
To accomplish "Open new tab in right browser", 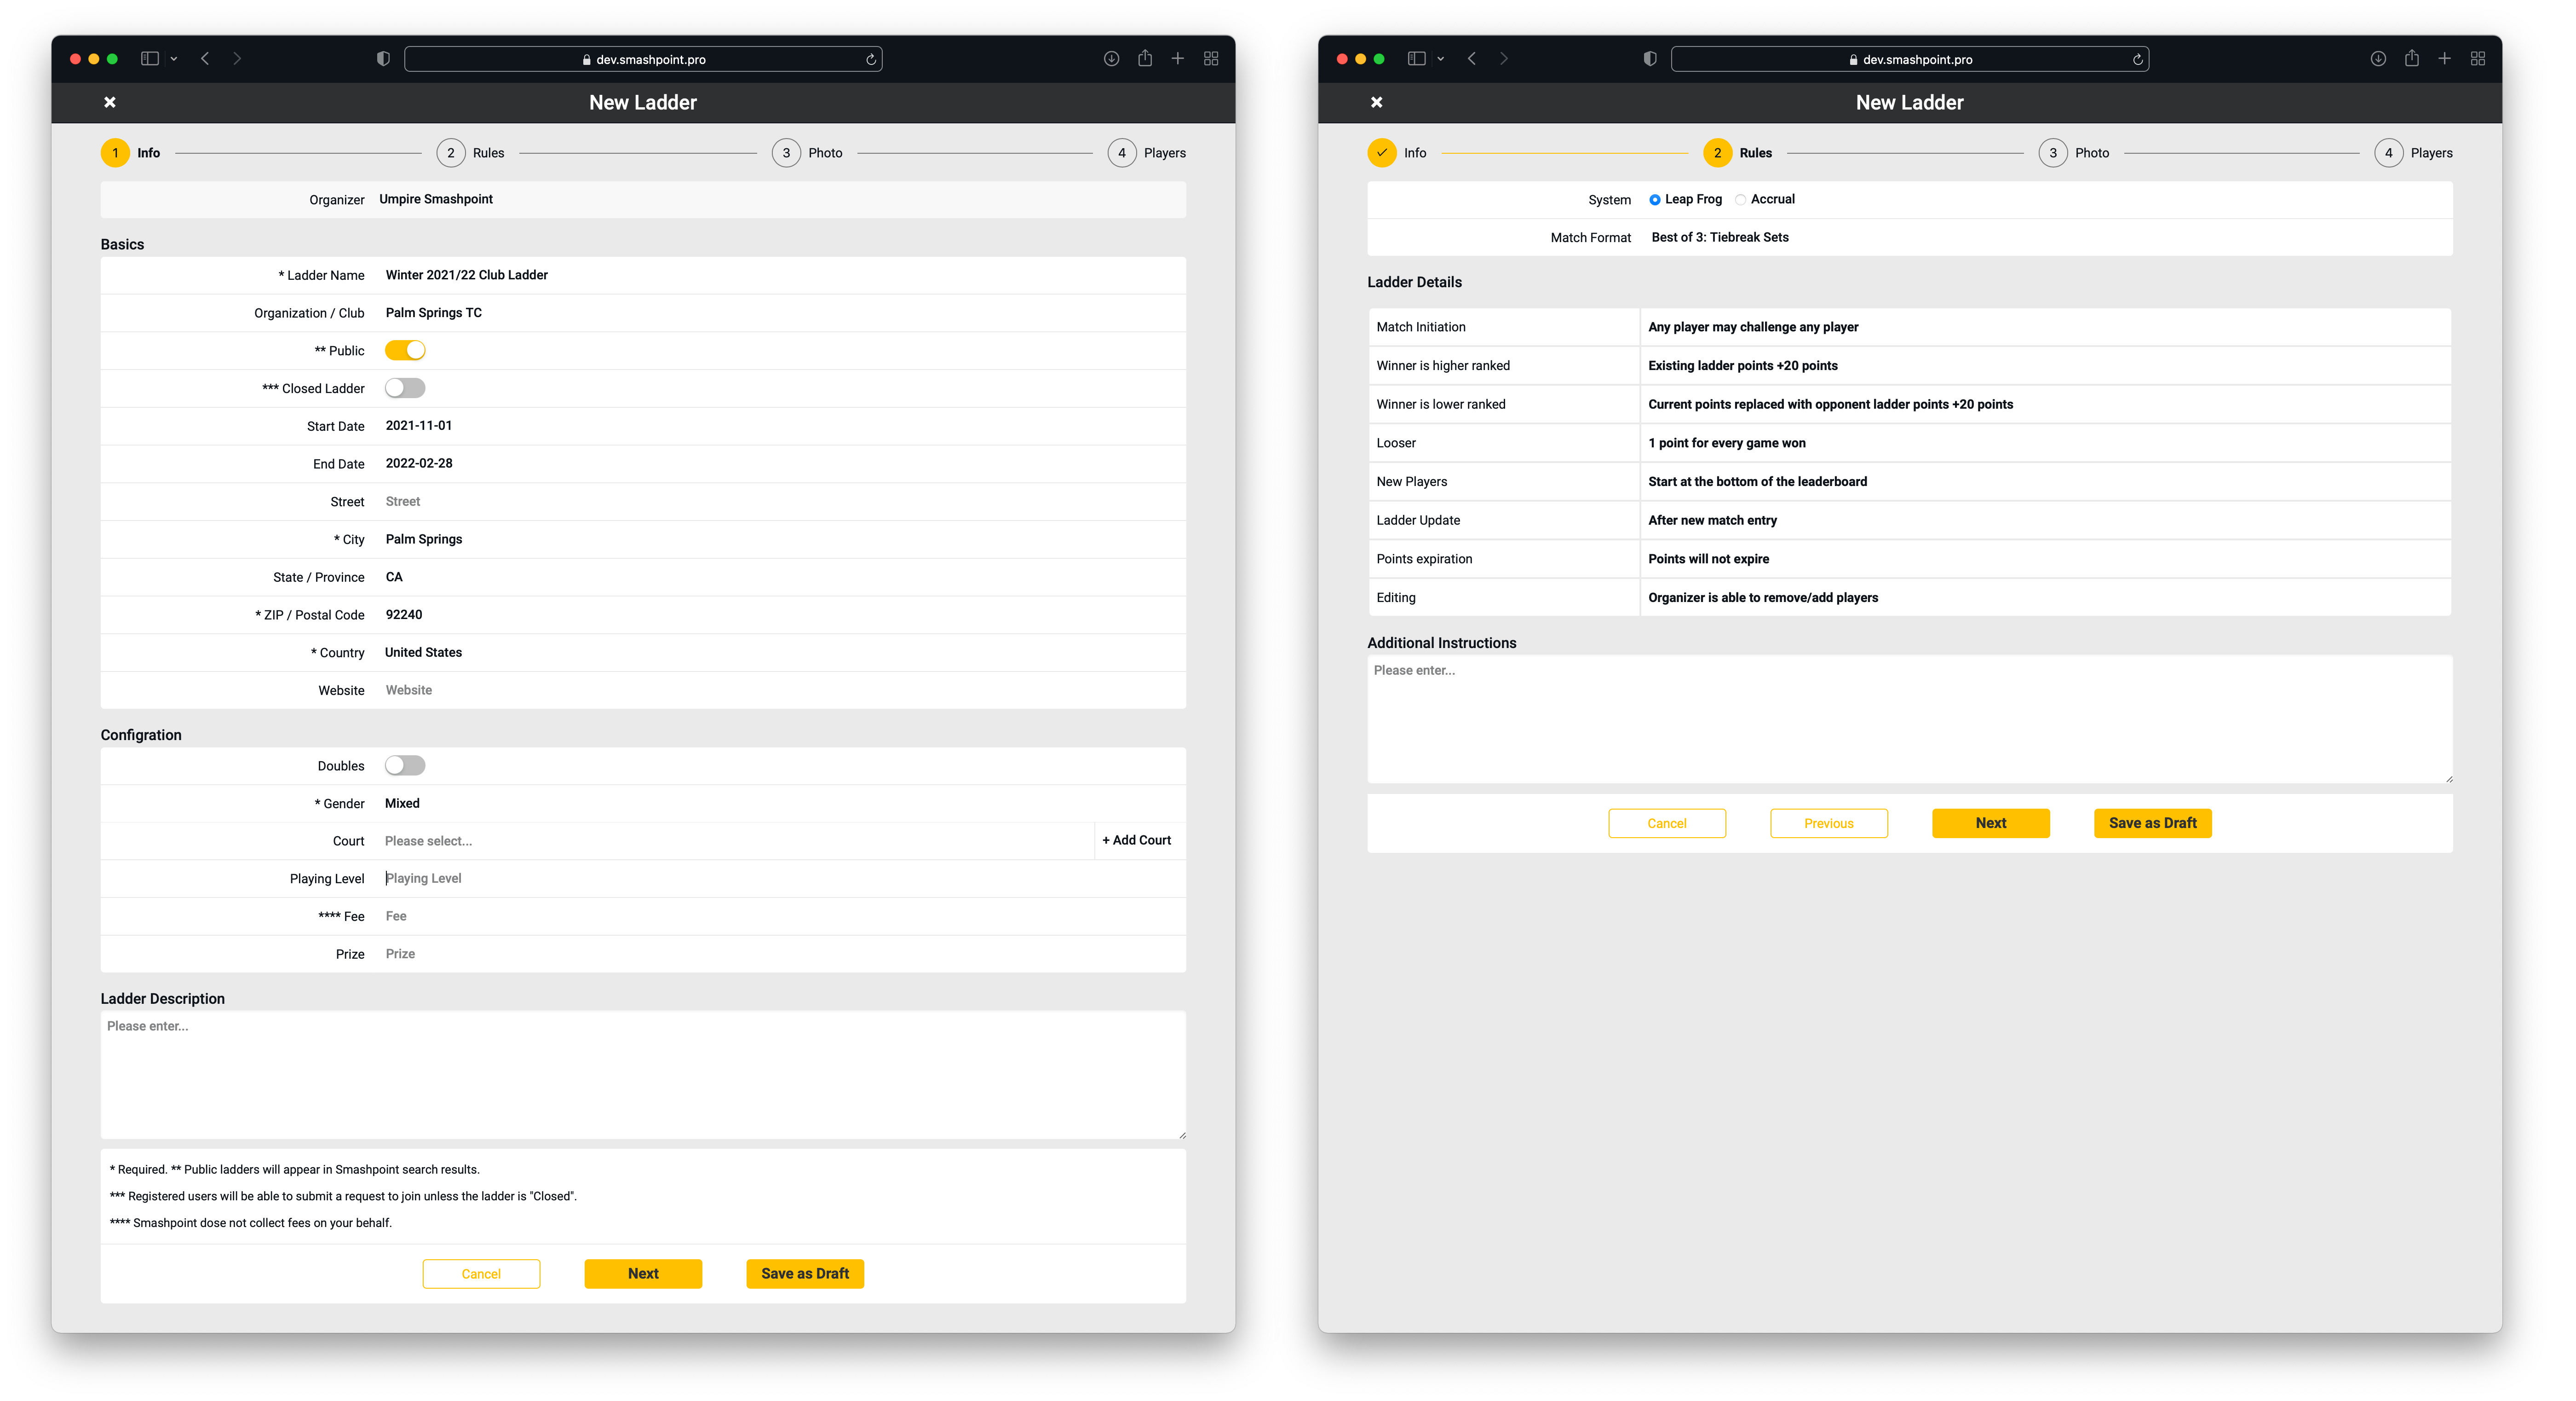I will tap(2445, 59).
